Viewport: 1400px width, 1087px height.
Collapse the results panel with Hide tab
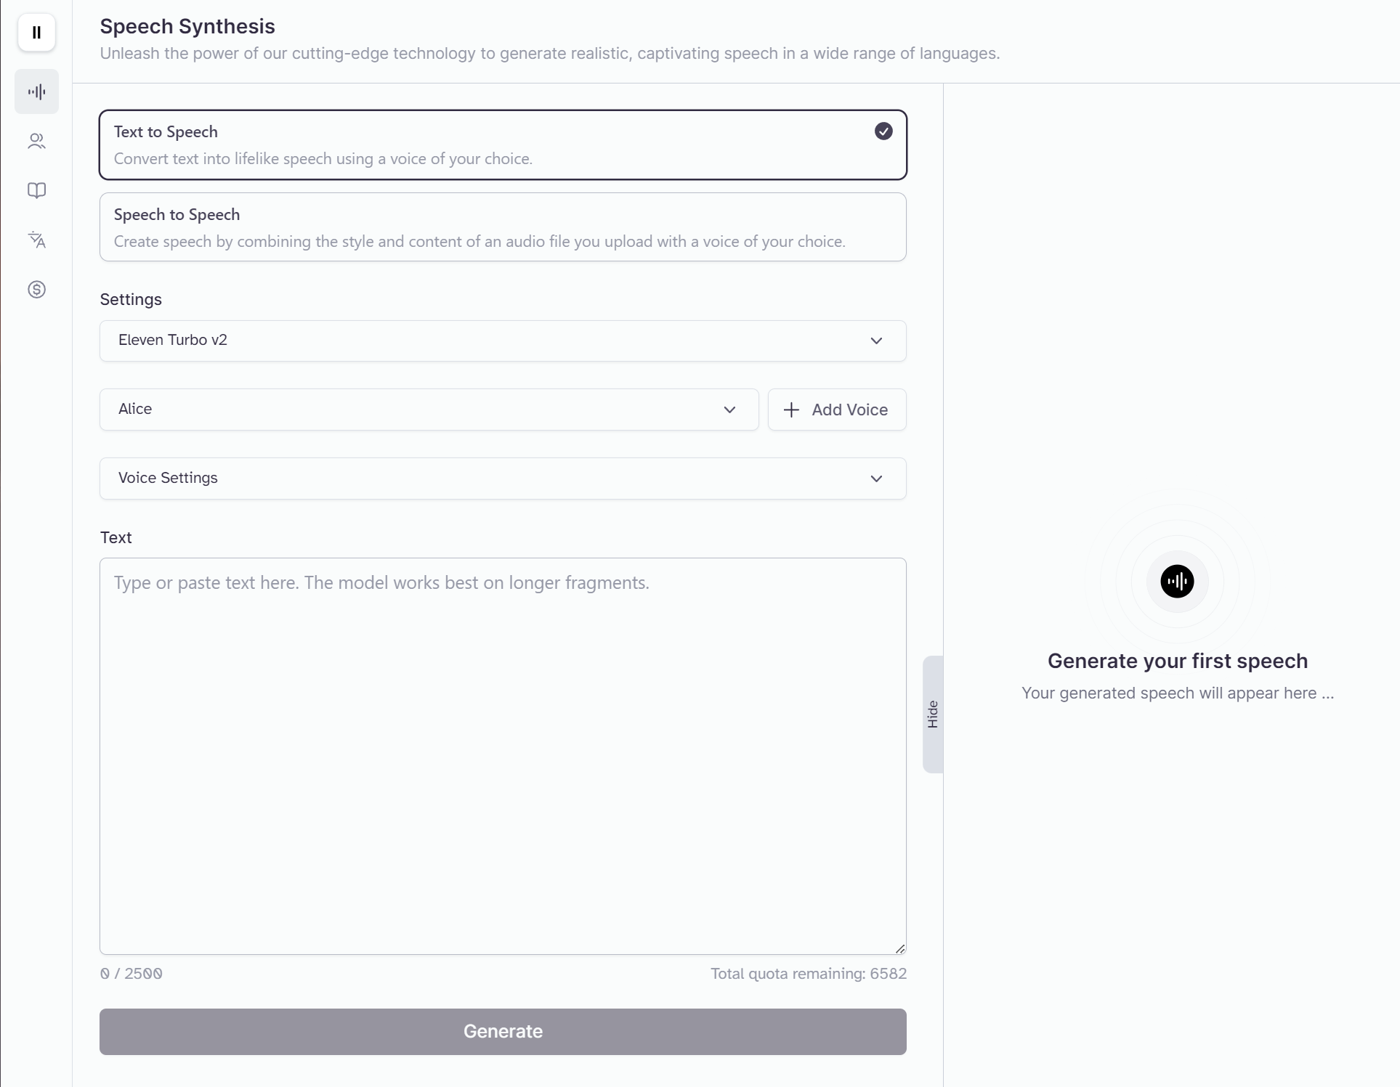coord(933,715)
